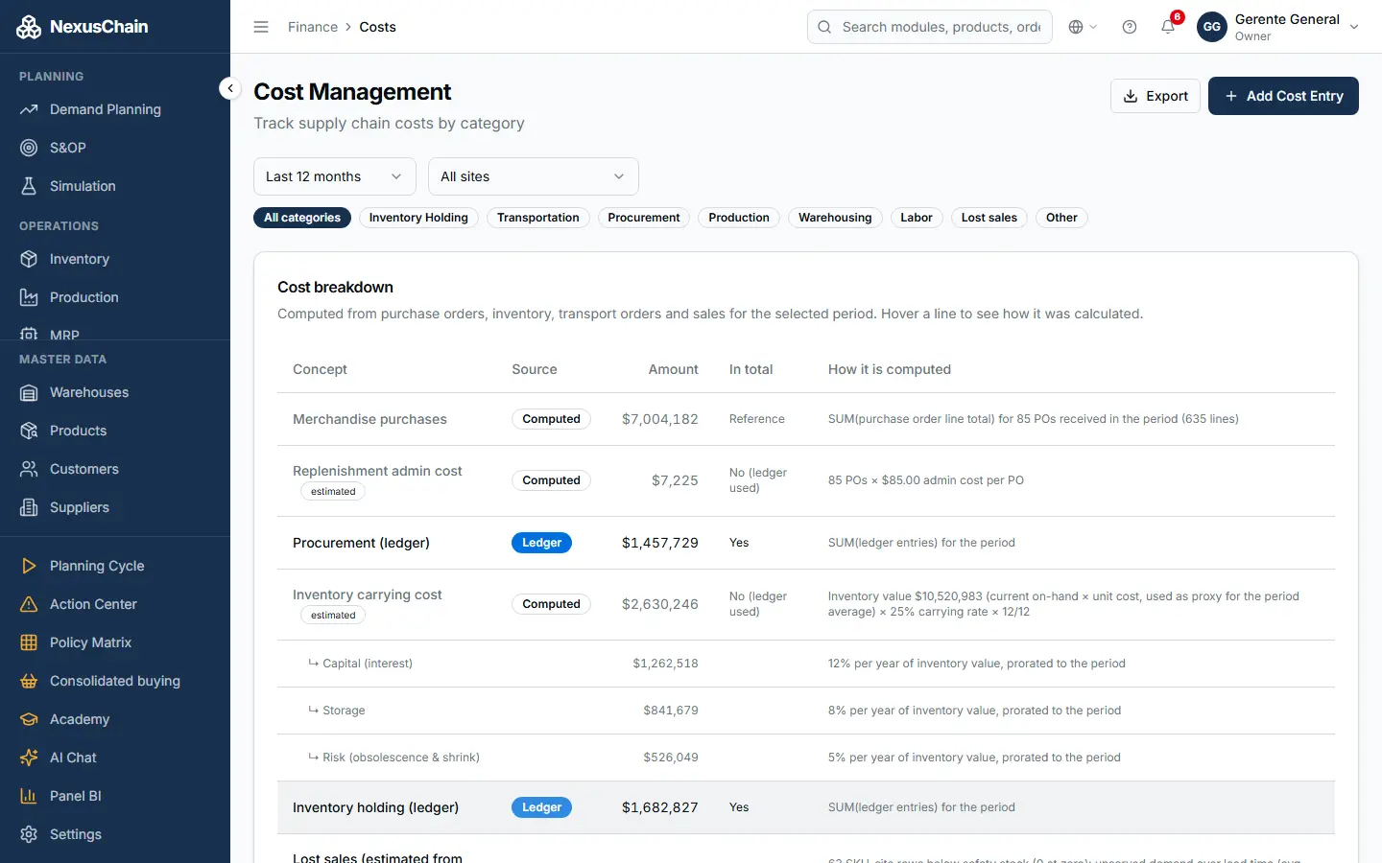
Task: Click the Concept column header
Action: 320,369
